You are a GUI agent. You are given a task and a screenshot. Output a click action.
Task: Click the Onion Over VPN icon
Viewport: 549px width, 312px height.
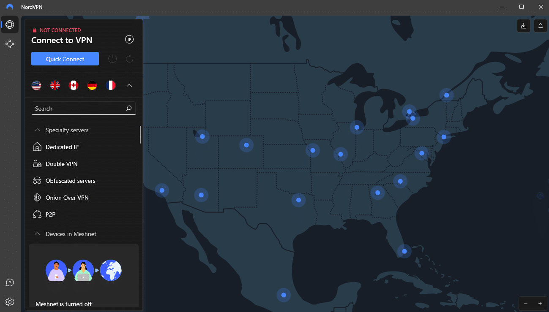[x=37, y=198]
